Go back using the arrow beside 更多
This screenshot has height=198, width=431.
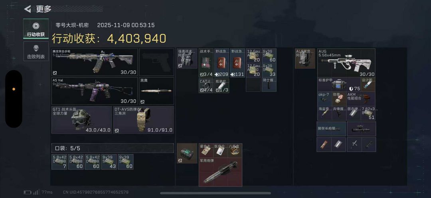click(28, 9)
